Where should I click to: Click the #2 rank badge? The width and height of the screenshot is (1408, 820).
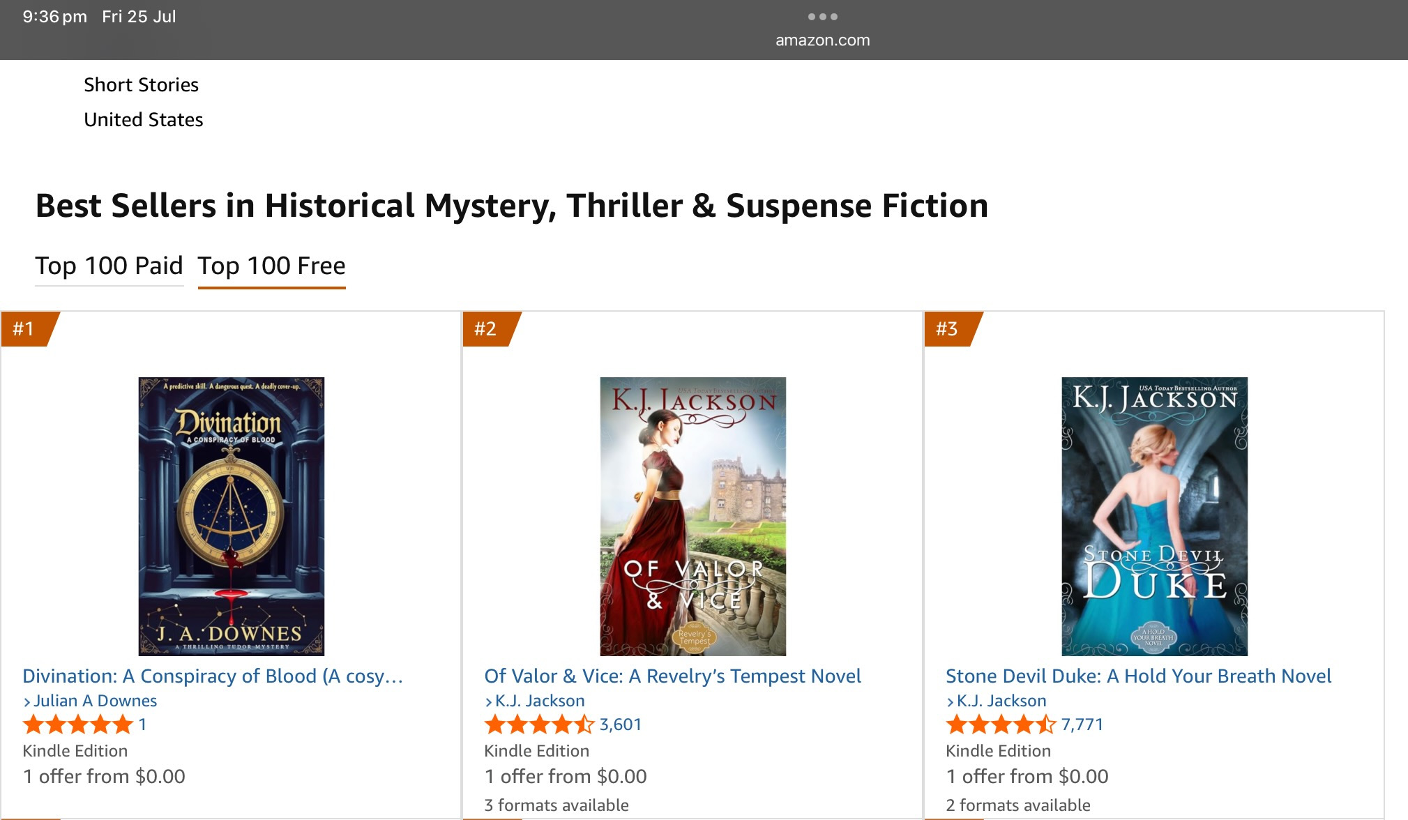(488, 329)
